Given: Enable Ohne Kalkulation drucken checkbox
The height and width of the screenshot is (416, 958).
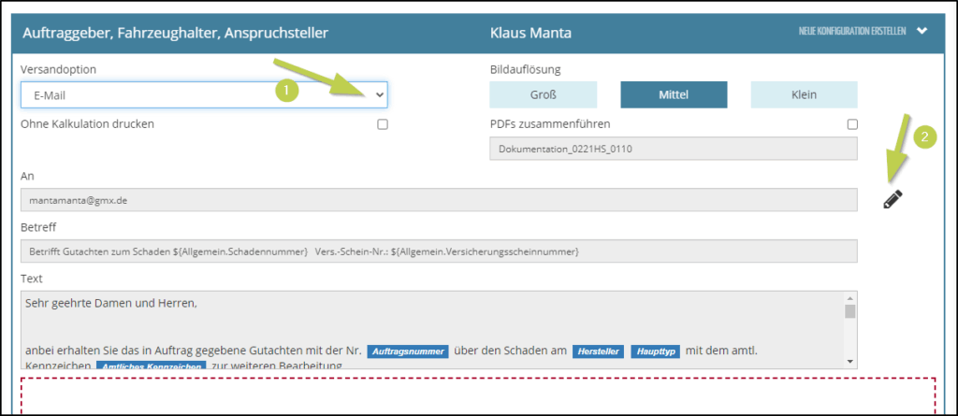Looking at the screenshot, I should (x=382, y=124).
